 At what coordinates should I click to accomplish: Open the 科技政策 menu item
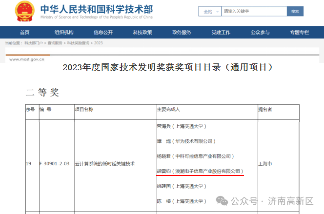tap(142, 32)
